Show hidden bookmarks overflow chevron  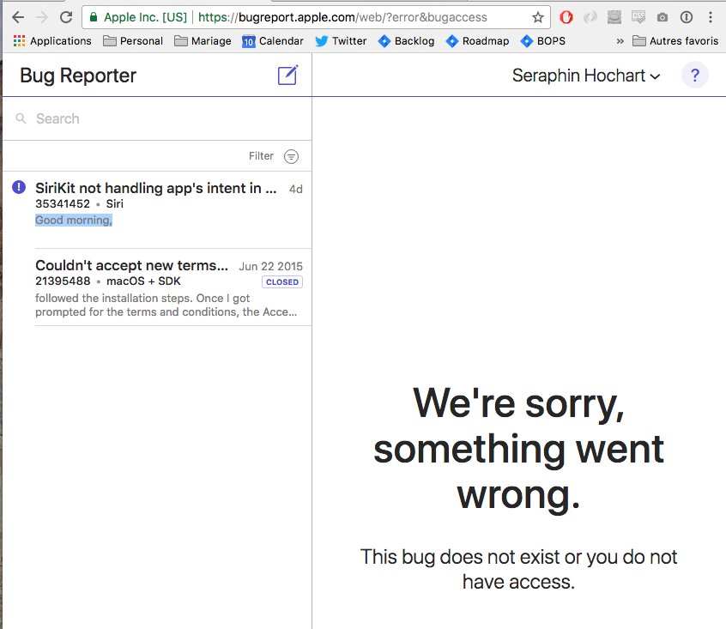(x=620, y=41)
